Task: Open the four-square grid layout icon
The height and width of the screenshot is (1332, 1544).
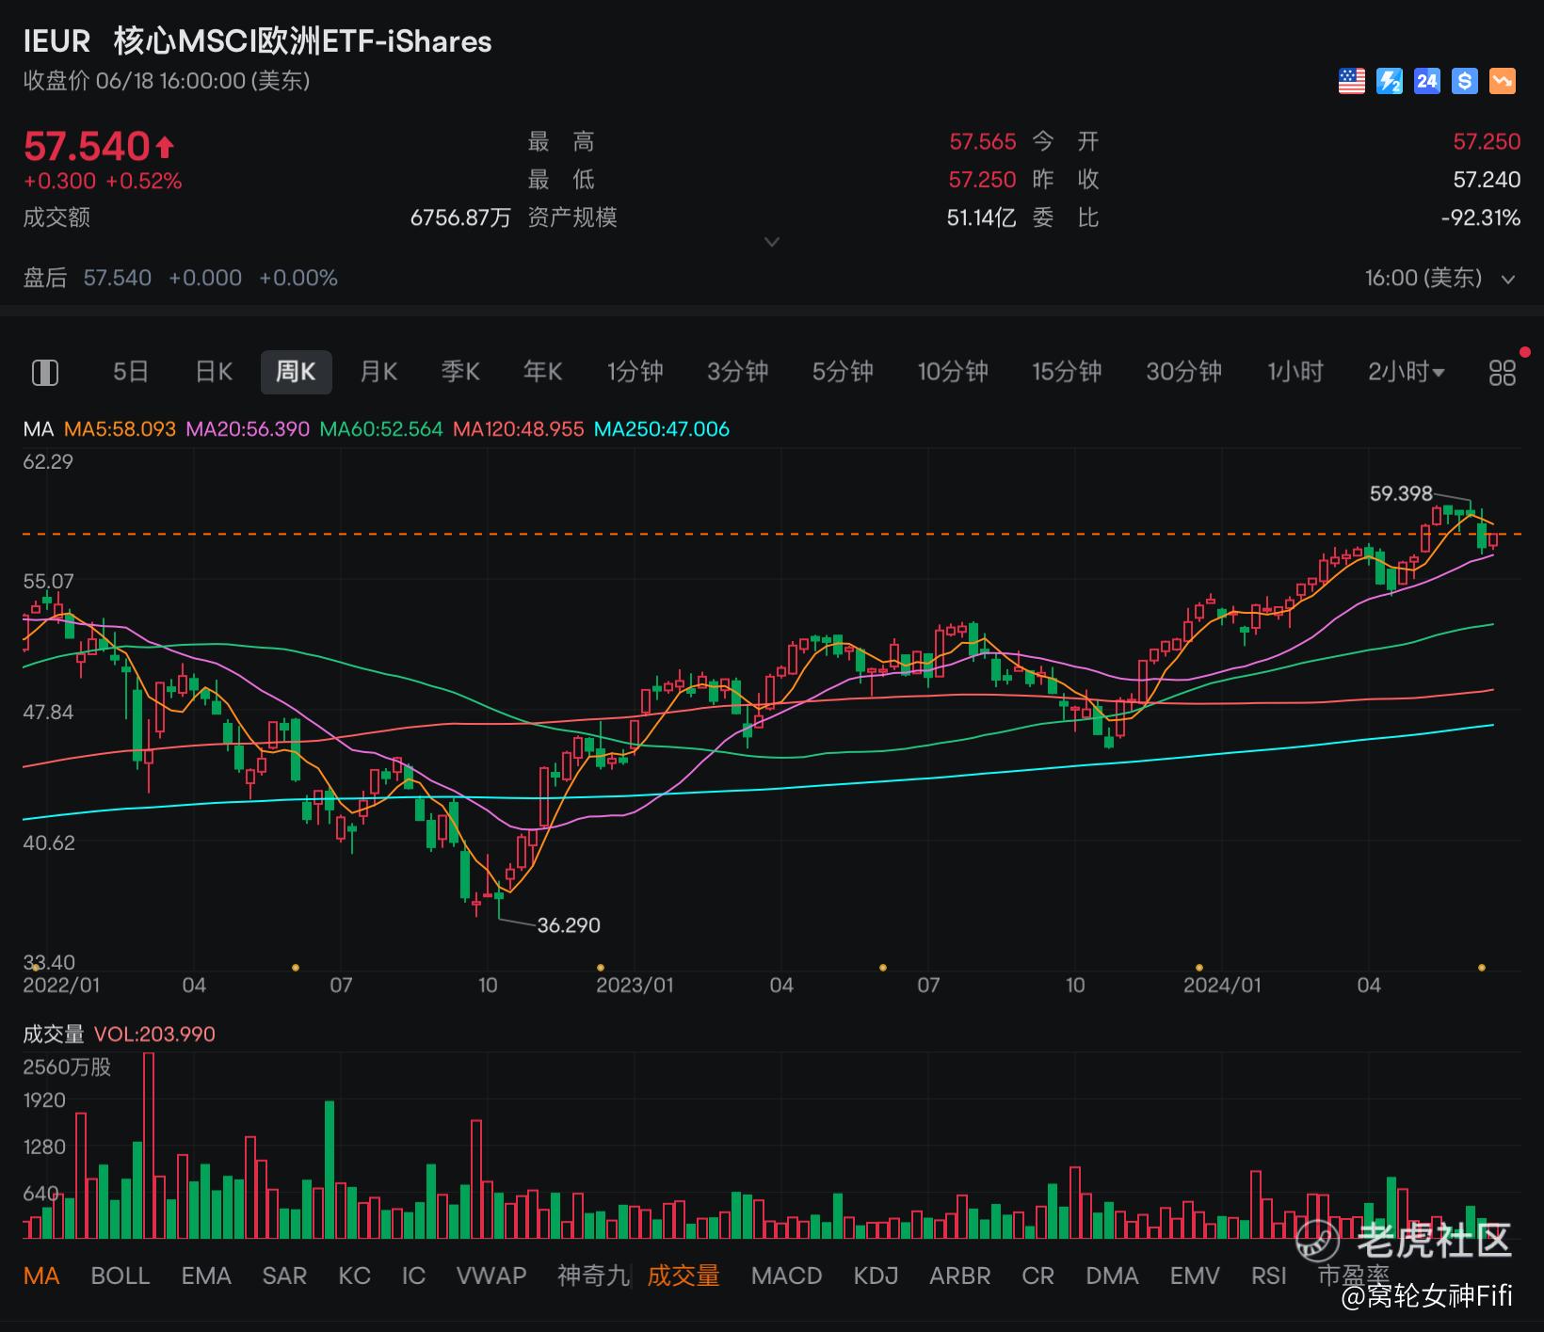Action: point(1503,373)
